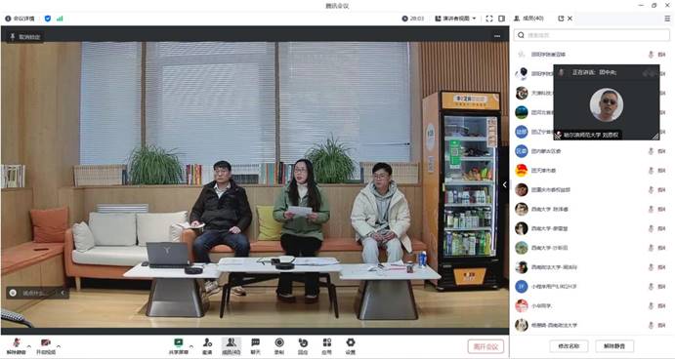Click the leave meeting button
Image resolution: width=675 pixels, height=359 pixels.
click(485, 346)
